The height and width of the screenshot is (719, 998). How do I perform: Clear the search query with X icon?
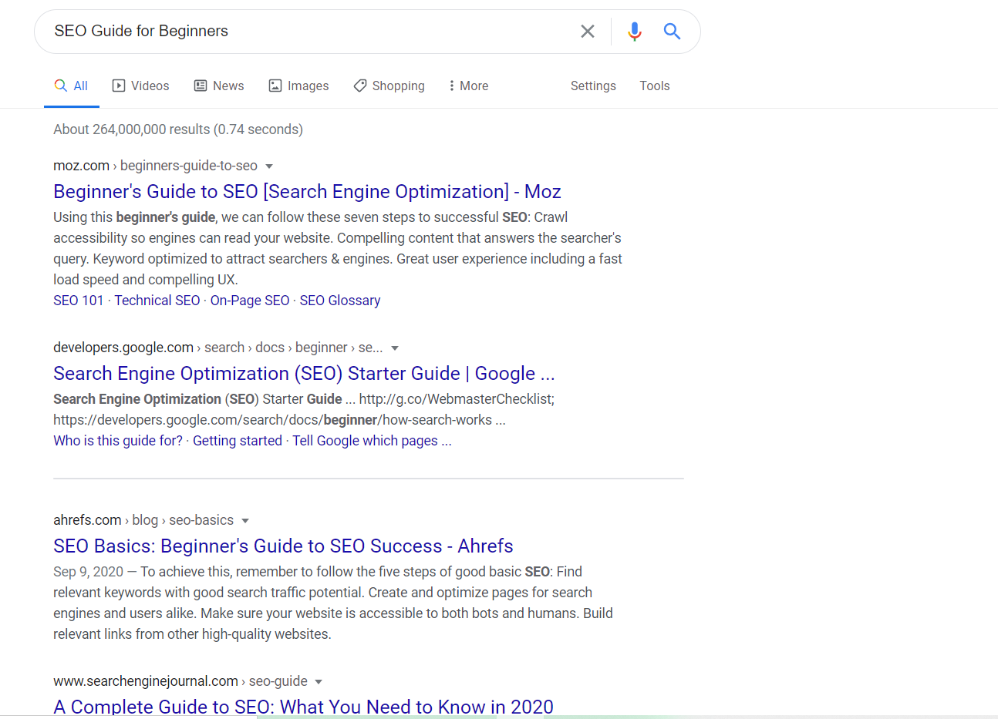(x=587, y=32)
